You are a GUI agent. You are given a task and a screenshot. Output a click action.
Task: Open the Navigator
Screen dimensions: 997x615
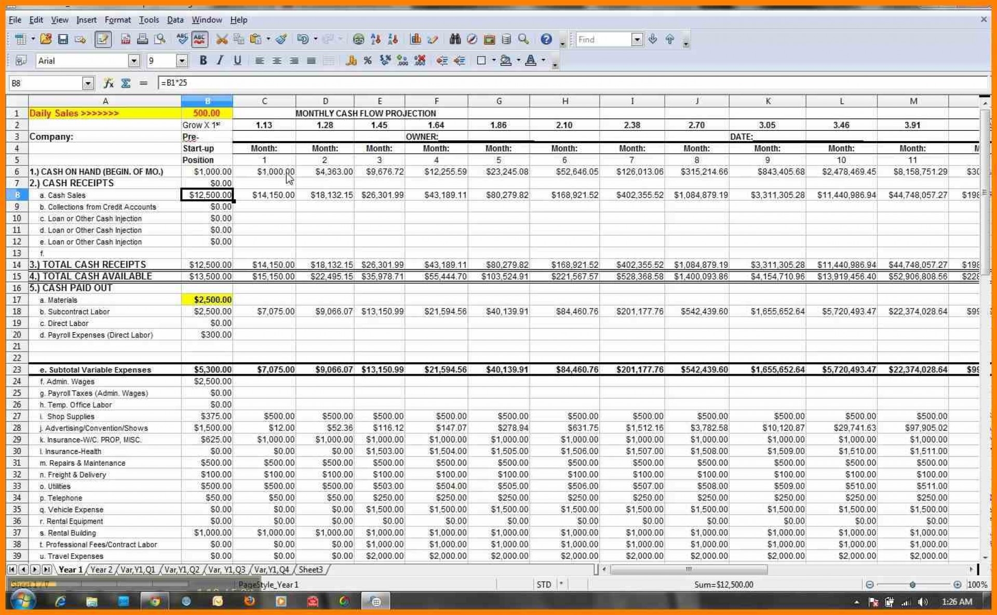tap(471, 39)
